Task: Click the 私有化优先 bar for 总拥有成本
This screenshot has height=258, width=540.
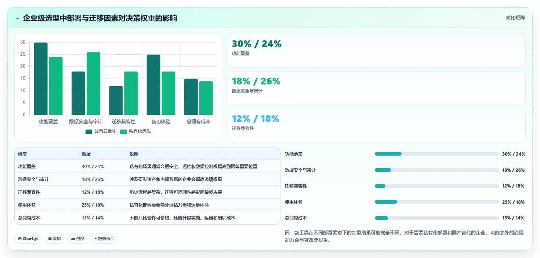Action: (x=206, y=98)
